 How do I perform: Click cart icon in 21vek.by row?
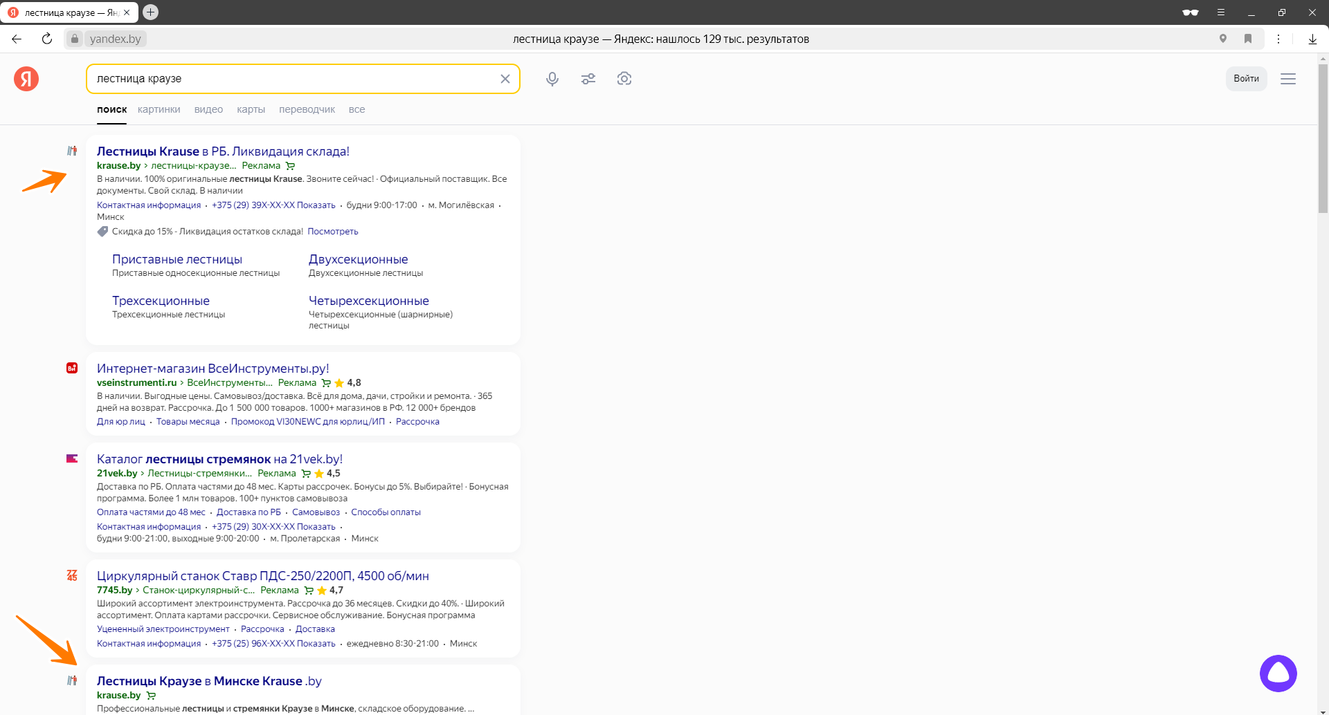tap(306, 474)
